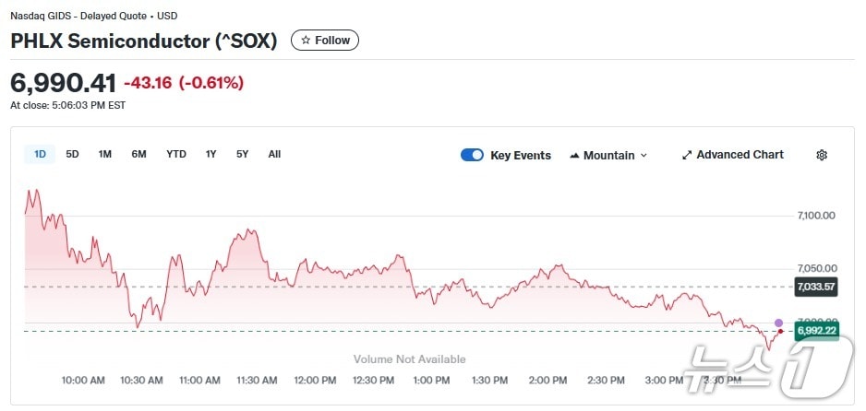Switch to the 5D range tab
The height and width of the screenshot is (411, 866).
[72, 154]
